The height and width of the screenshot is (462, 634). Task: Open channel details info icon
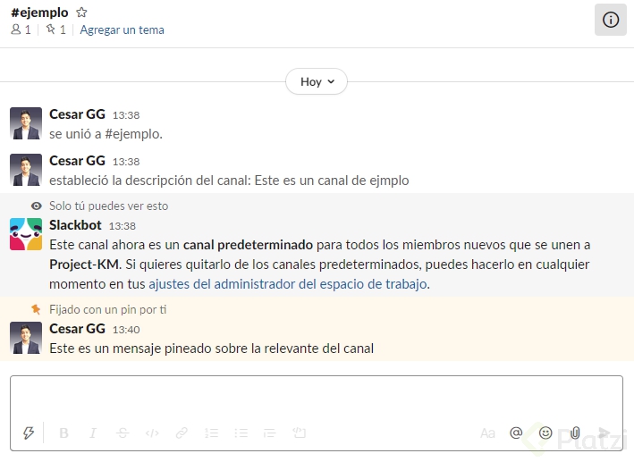click(x=611, y=20)
